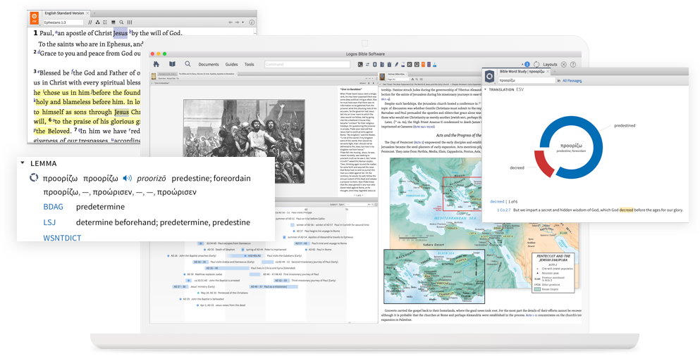Screen dimensions: 700x356
Task: Click the command prompt shortcut icon
Action: 360,65
